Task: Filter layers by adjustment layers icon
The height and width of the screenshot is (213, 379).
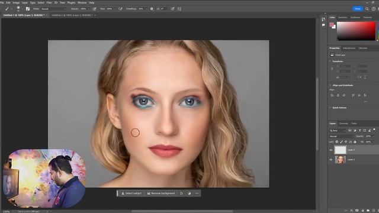Action: tap(355, 130)
